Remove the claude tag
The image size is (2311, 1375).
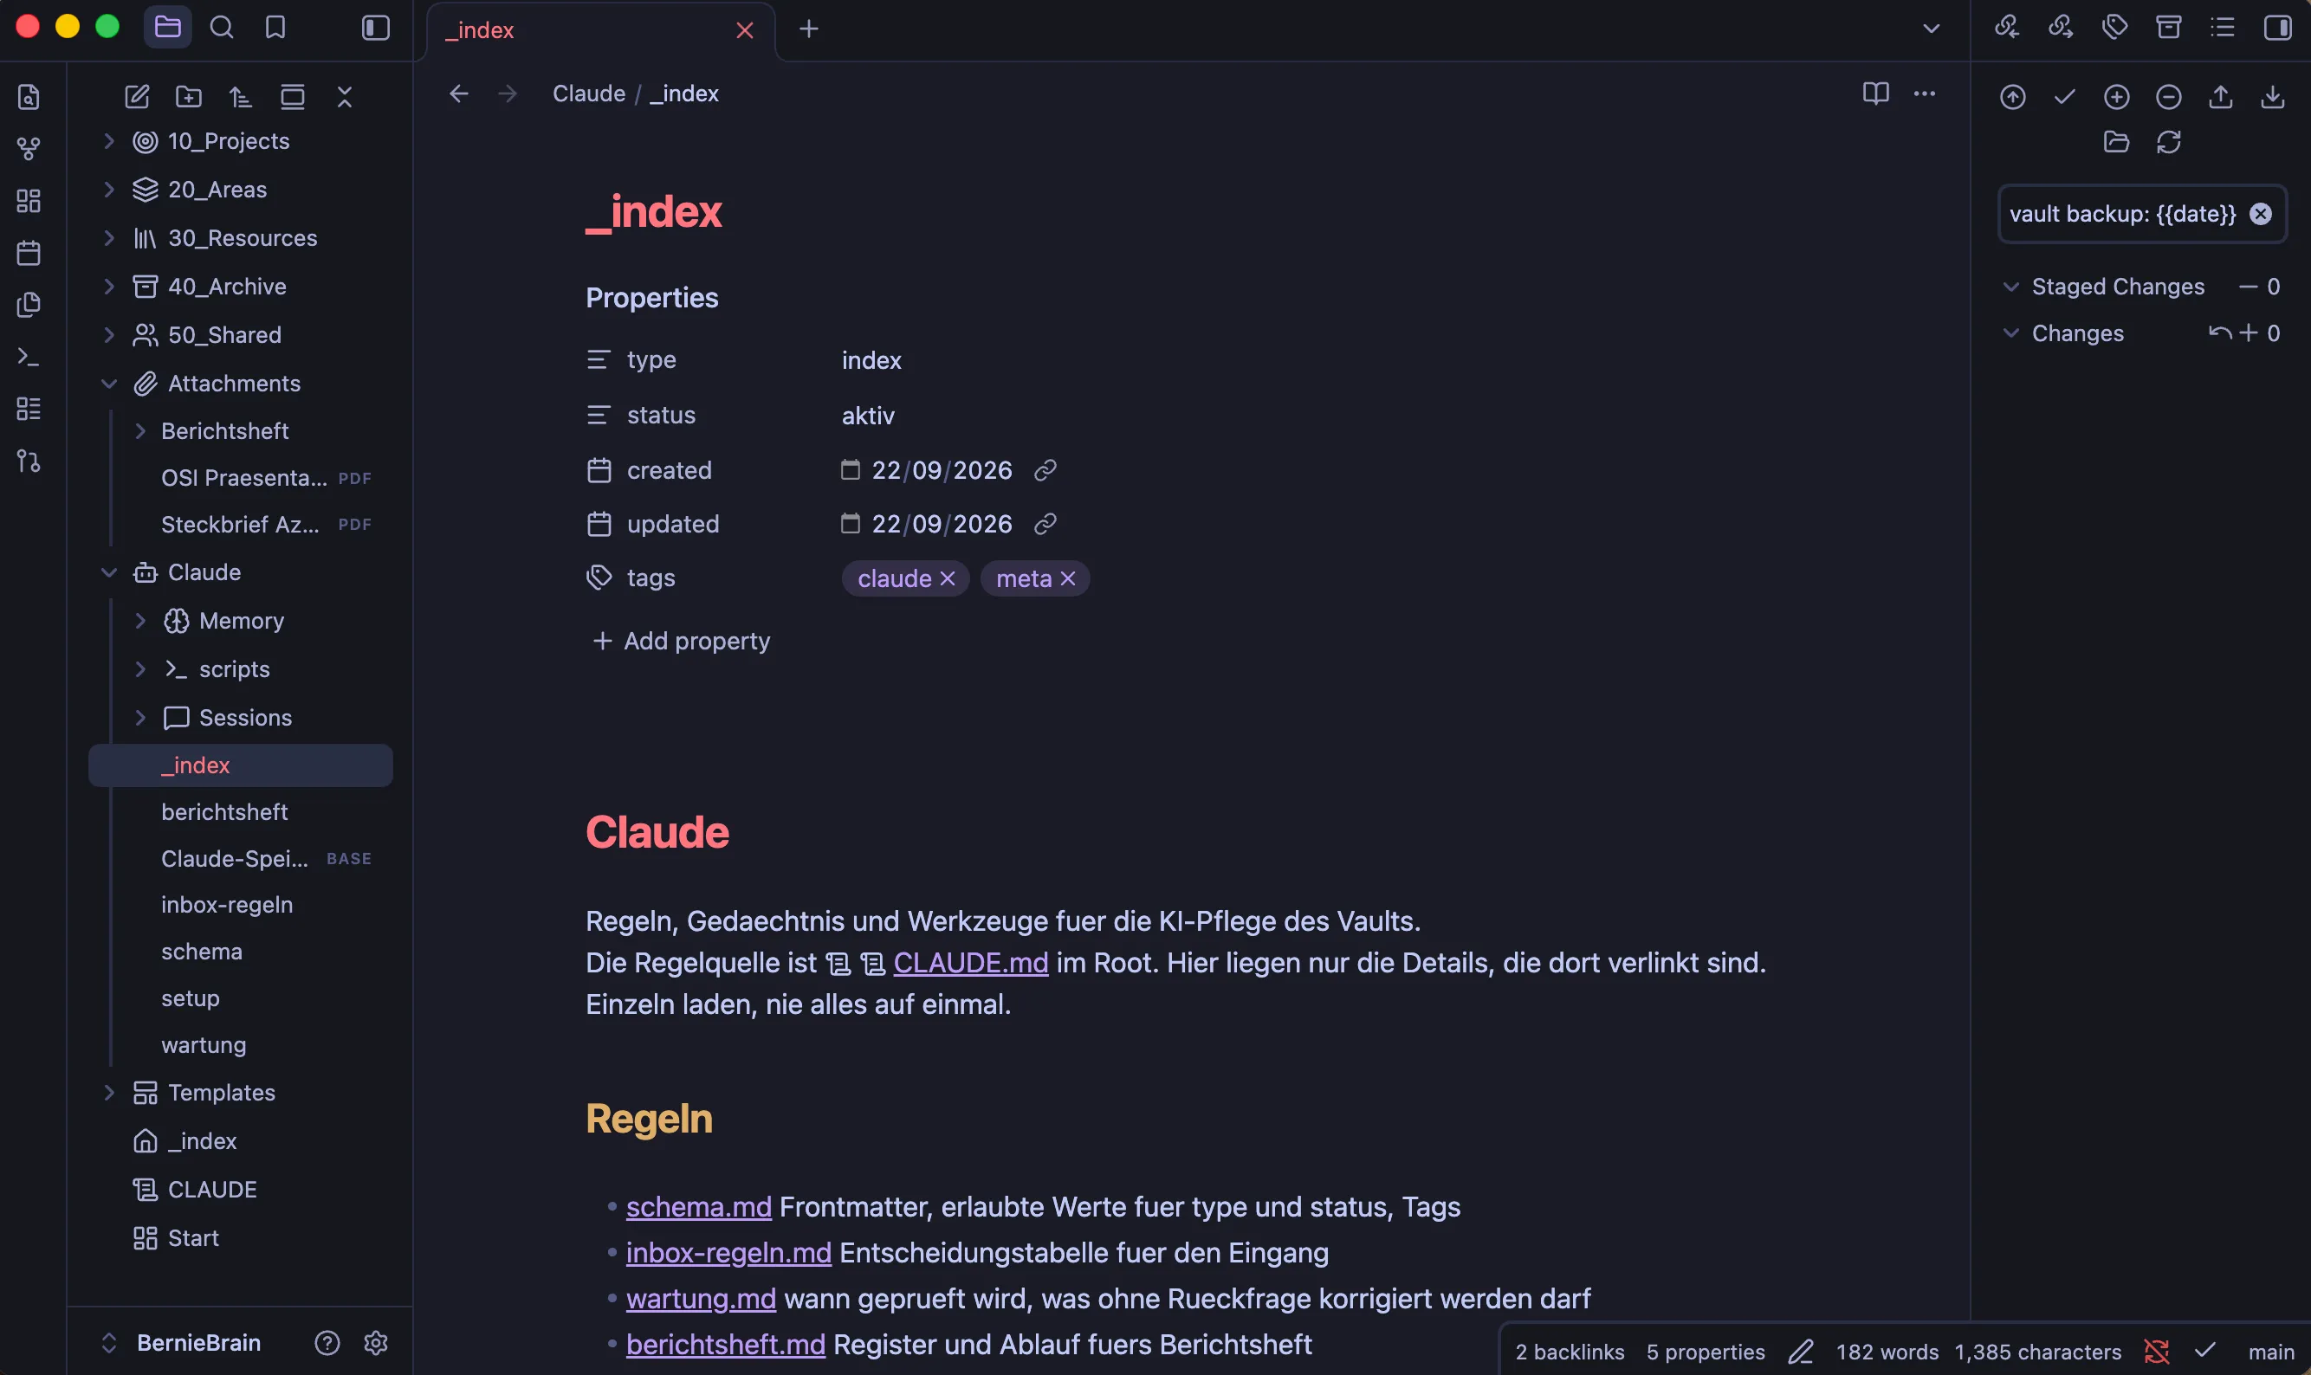tap(947, 578)
